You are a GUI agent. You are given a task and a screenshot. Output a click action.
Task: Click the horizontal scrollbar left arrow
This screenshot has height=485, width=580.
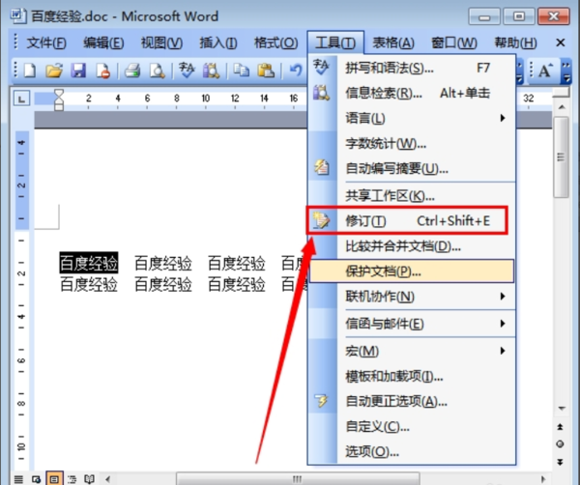pyautogui.click(x=107, y=479)
